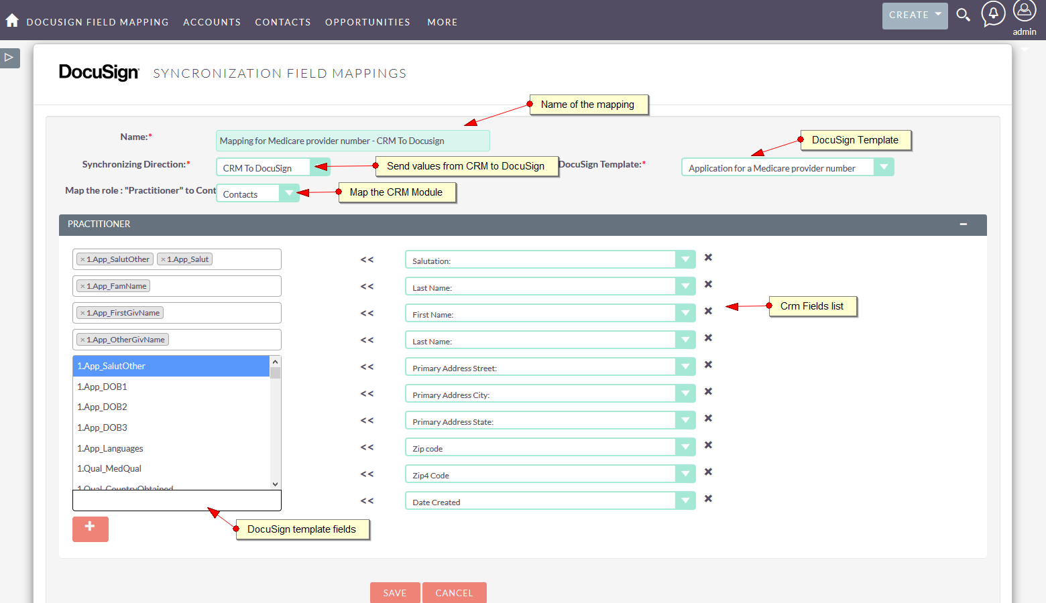Focus the mapping Name input field
Screen dimensions: 1046x603
coord(353,141)
